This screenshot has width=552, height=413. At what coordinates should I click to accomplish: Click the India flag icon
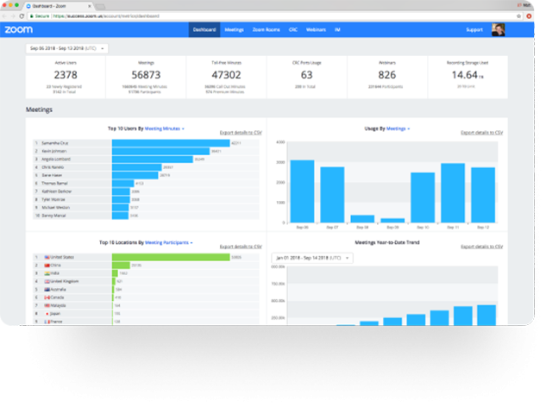[x=47, y=273]
